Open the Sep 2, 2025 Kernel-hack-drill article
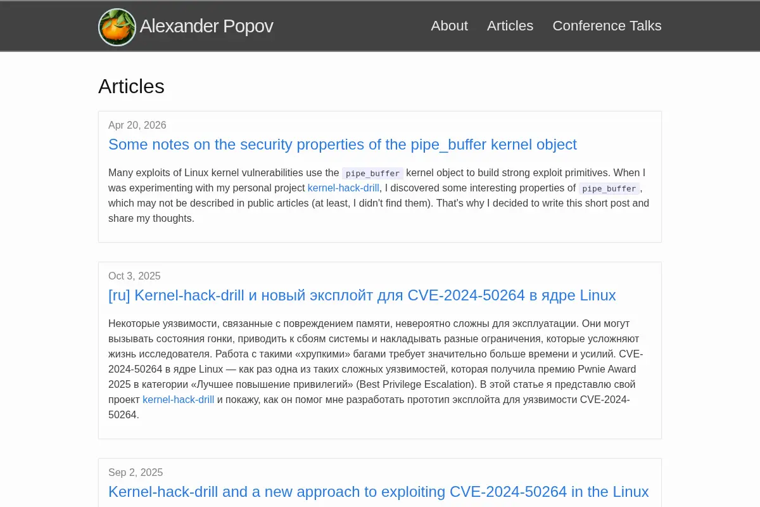 [x=379, y=492]
